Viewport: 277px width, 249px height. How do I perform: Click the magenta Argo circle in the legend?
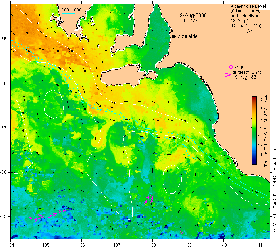pyautogui.click(x=231, y=67)
